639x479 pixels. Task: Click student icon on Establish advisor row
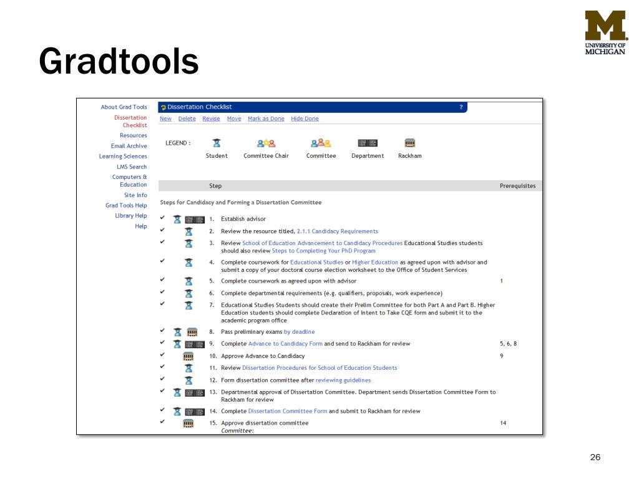click(x=177, y=220)
